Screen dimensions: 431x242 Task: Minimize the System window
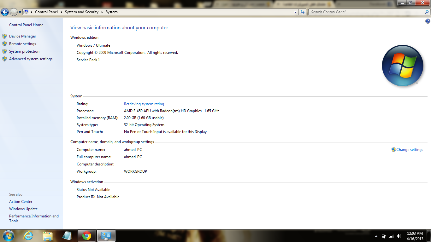click(402, 3)
